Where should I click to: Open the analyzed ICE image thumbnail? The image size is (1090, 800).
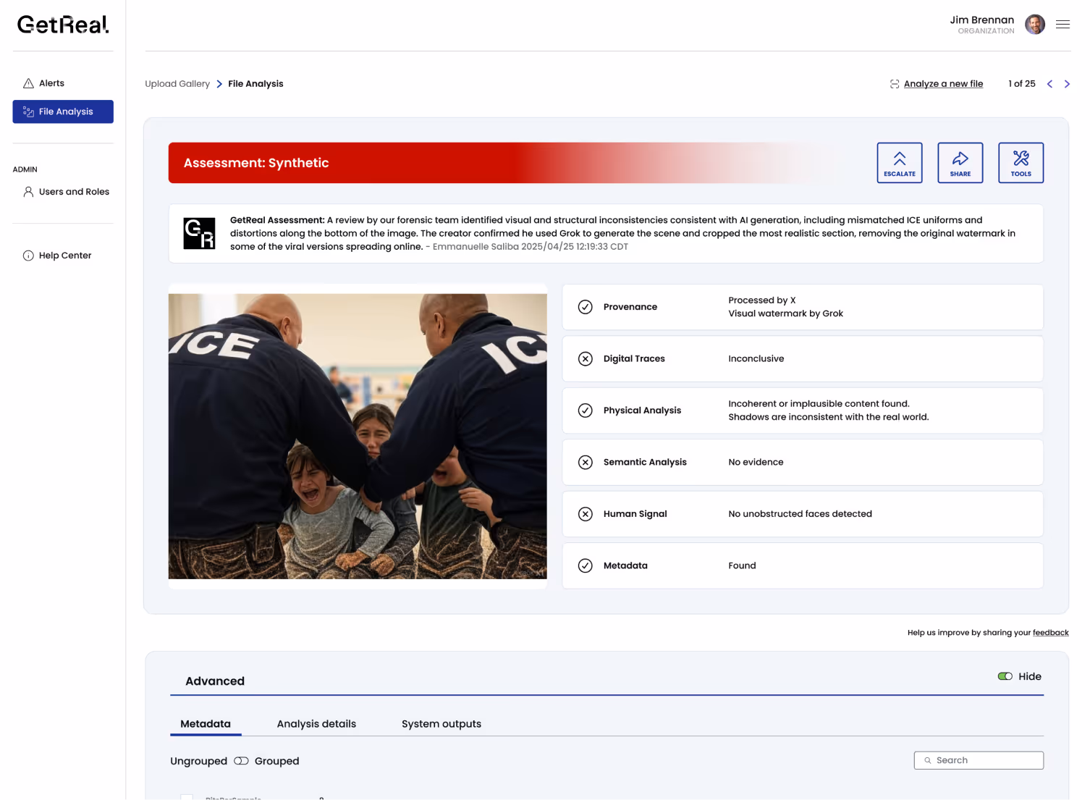[x=358, y=437]
